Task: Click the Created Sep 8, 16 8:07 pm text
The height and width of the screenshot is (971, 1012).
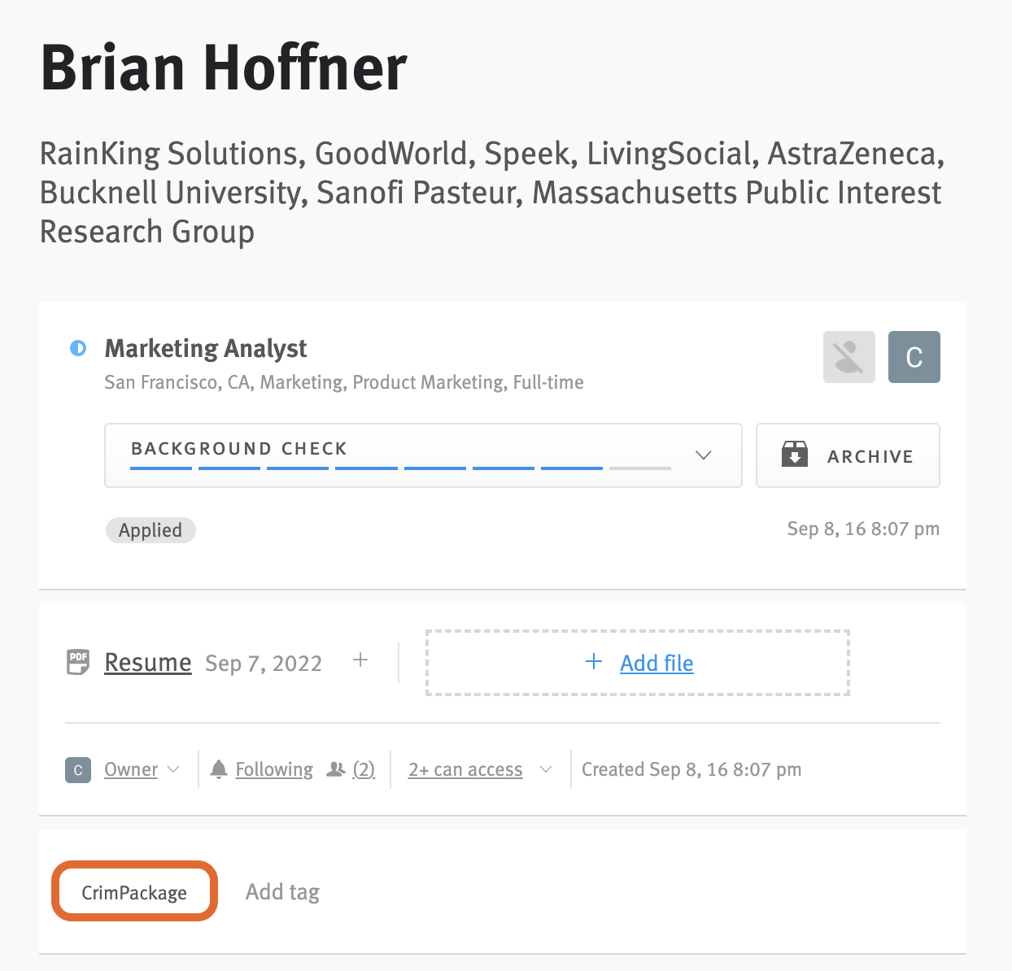Action: tap(691, 769)
